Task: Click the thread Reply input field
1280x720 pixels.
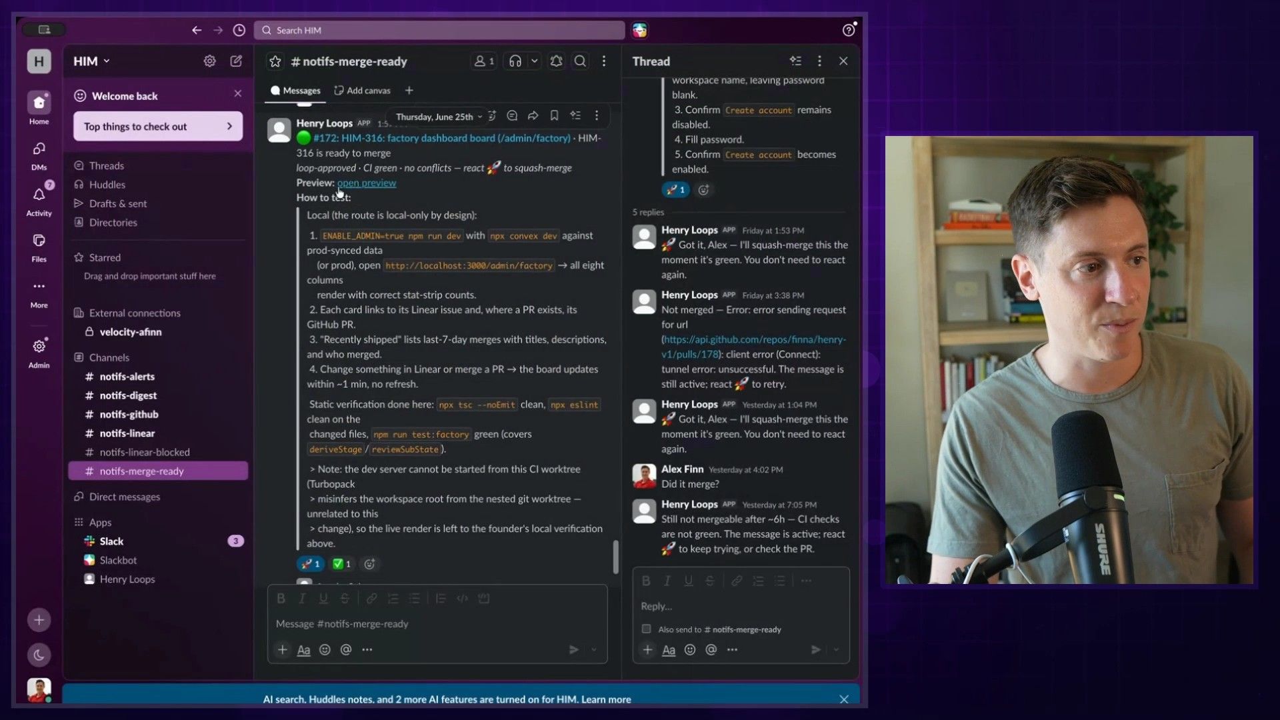Action: 740,606
